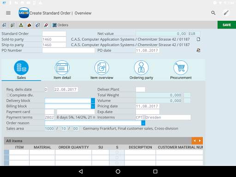
Task: Edit the Incoterms code CPT
Action: [139, 118]
